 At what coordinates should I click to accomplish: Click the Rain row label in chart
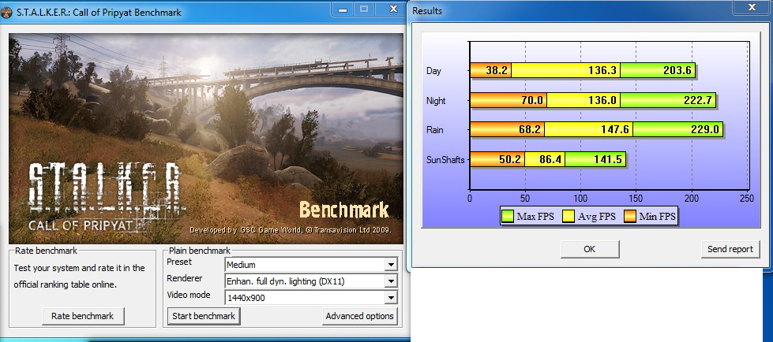point(435,130)
